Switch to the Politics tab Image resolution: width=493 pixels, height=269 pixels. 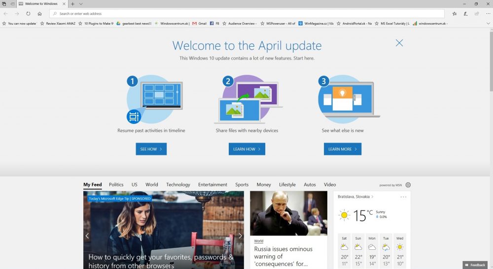click(116, 185)
